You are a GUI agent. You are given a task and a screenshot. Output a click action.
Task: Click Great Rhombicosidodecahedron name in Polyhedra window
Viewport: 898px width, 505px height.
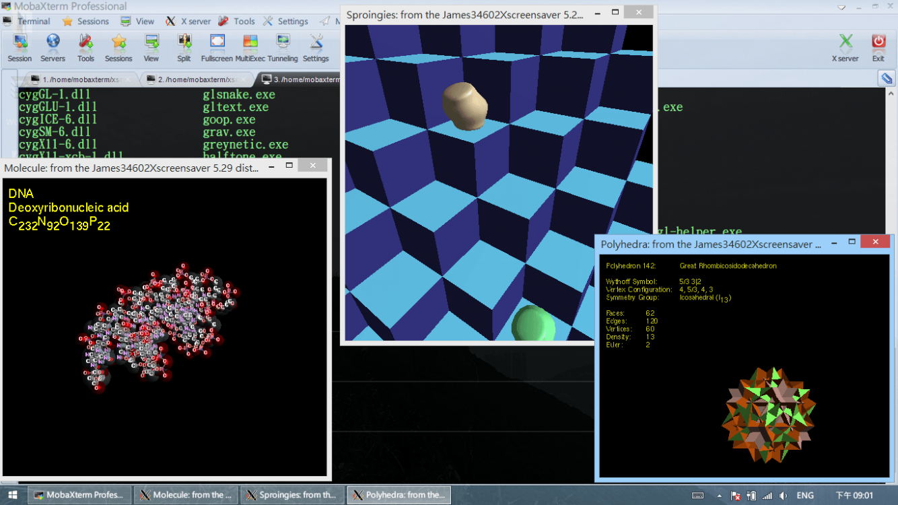click(x=728, y=266)
